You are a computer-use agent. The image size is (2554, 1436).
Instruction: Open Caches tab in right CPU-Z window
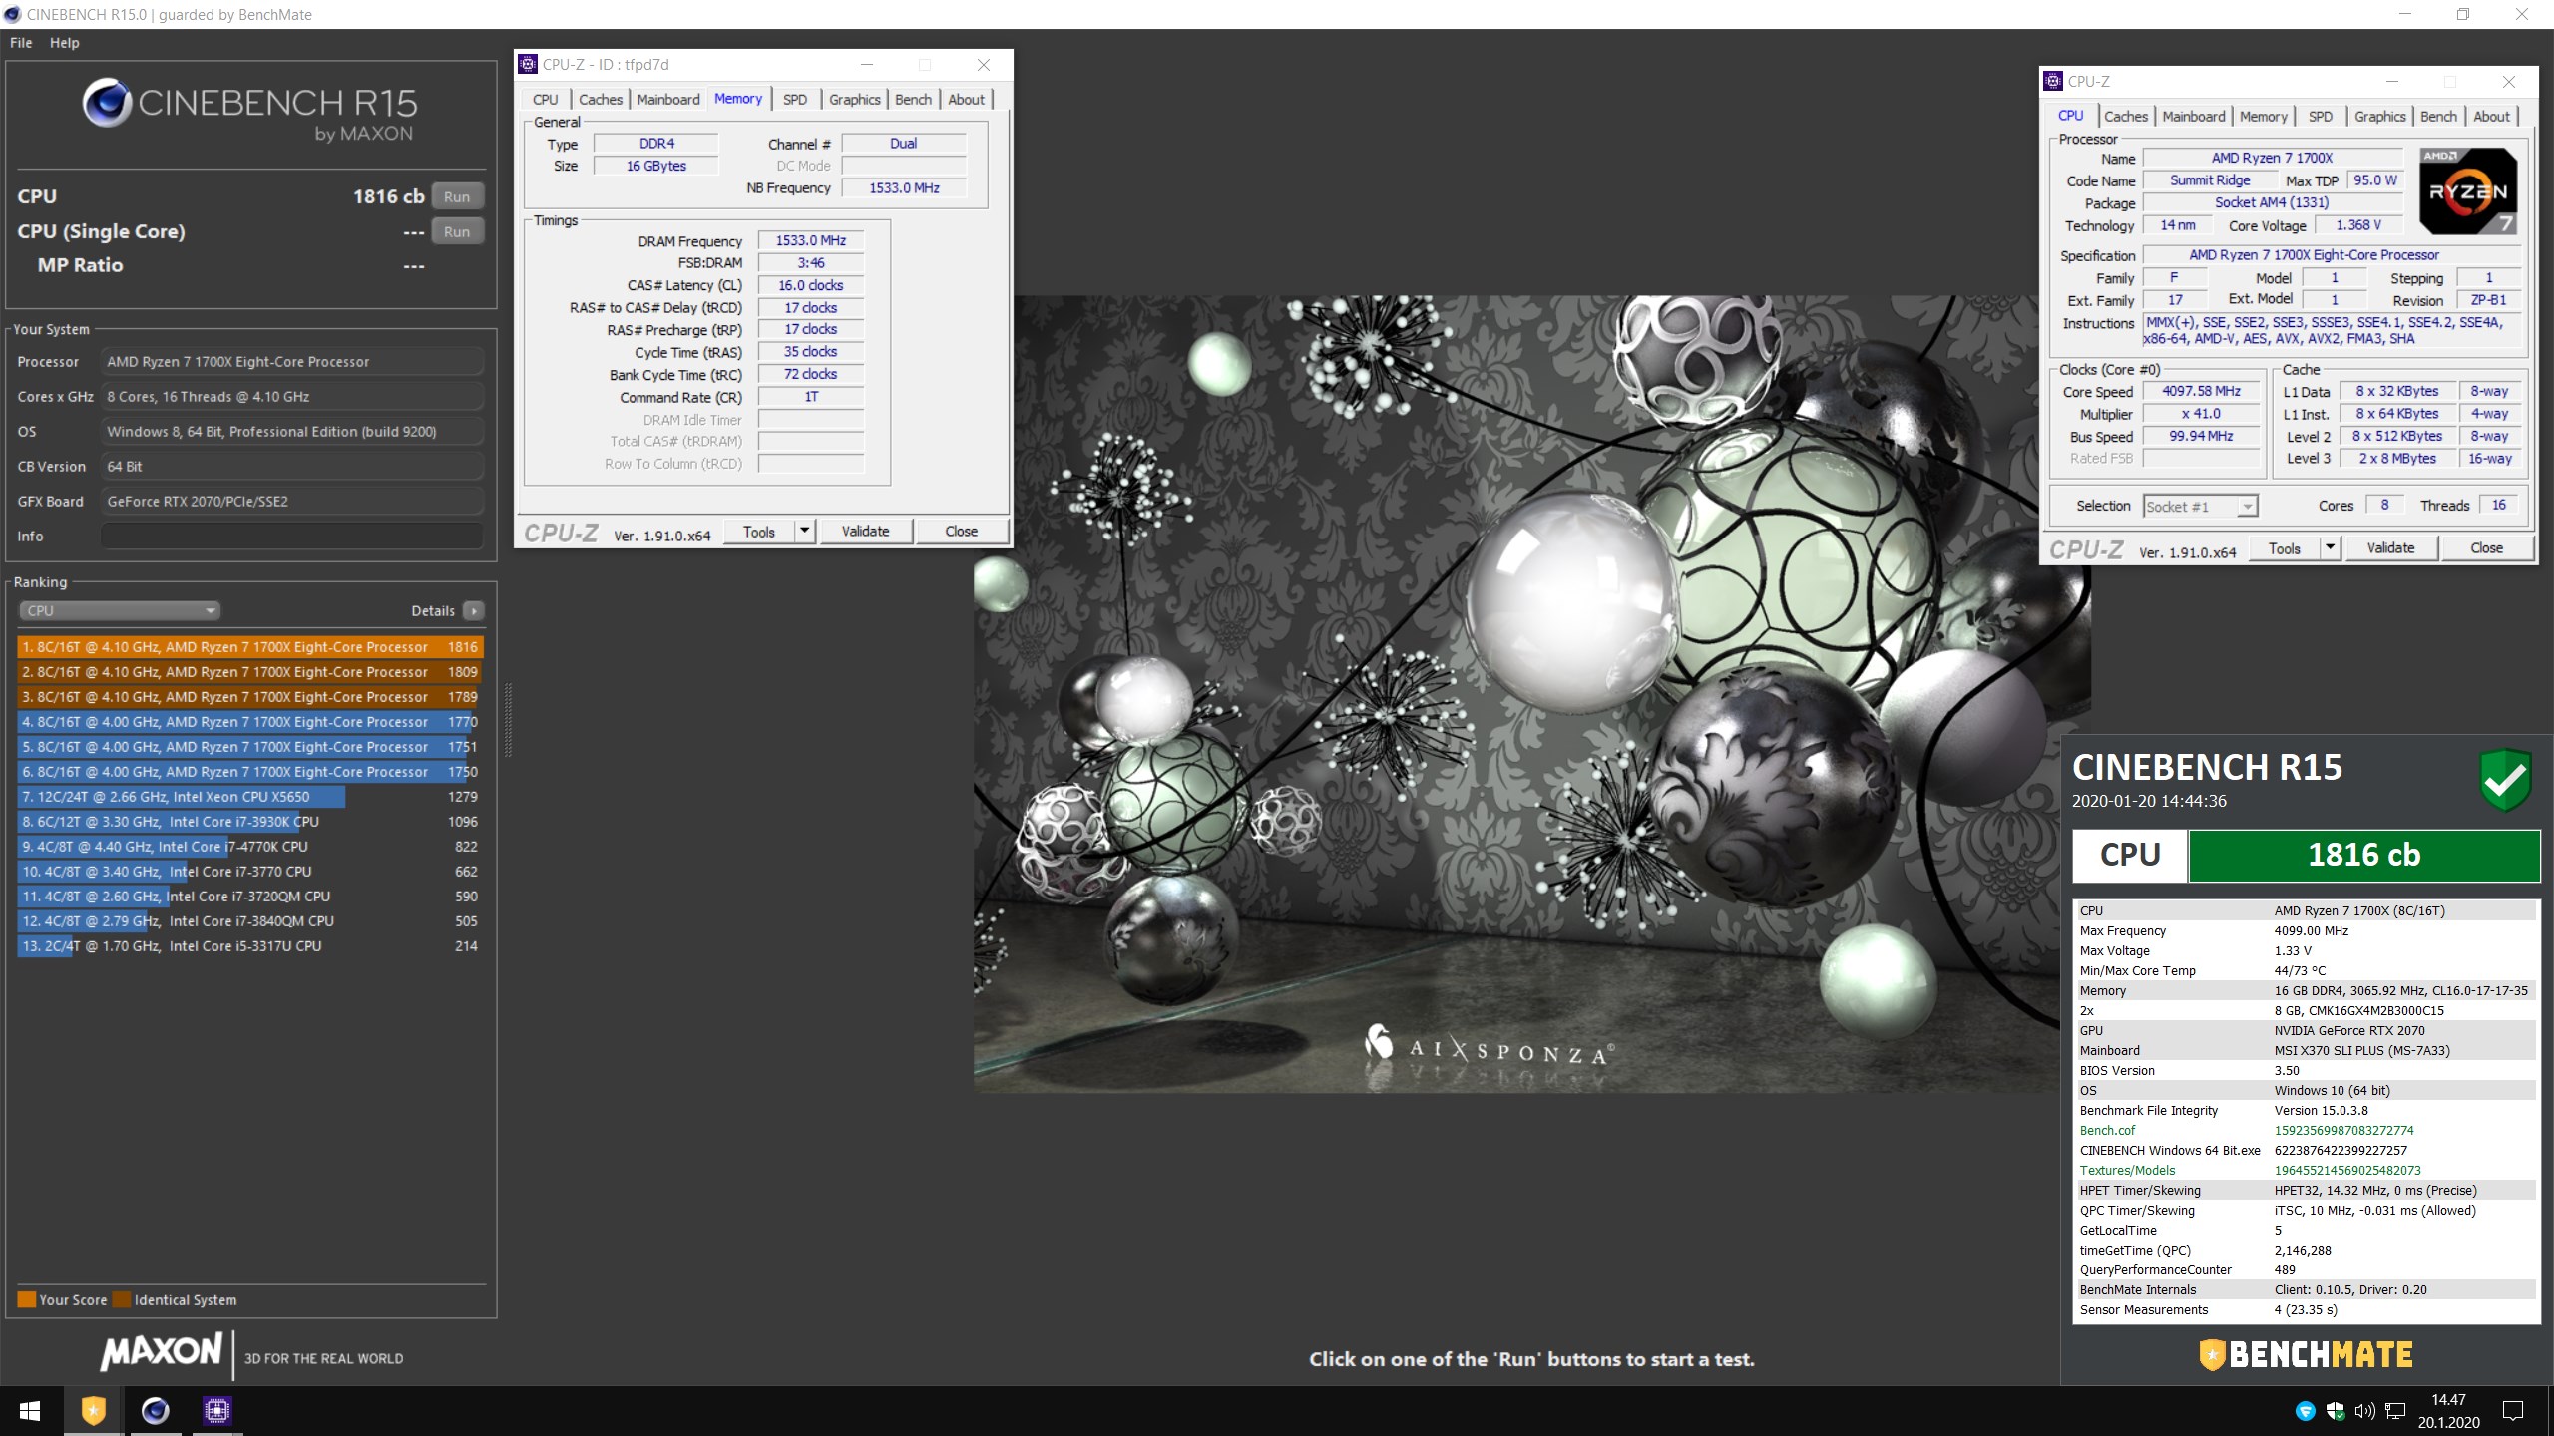(x=2126, y=117)
